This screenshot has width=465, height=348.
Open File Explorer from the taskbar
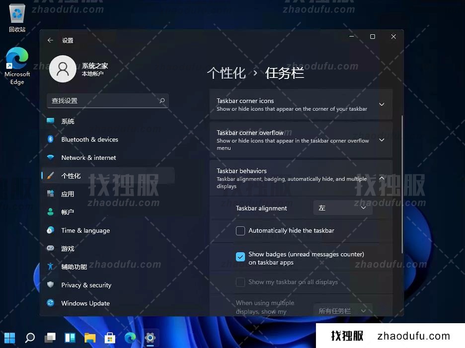coord(90,338)
